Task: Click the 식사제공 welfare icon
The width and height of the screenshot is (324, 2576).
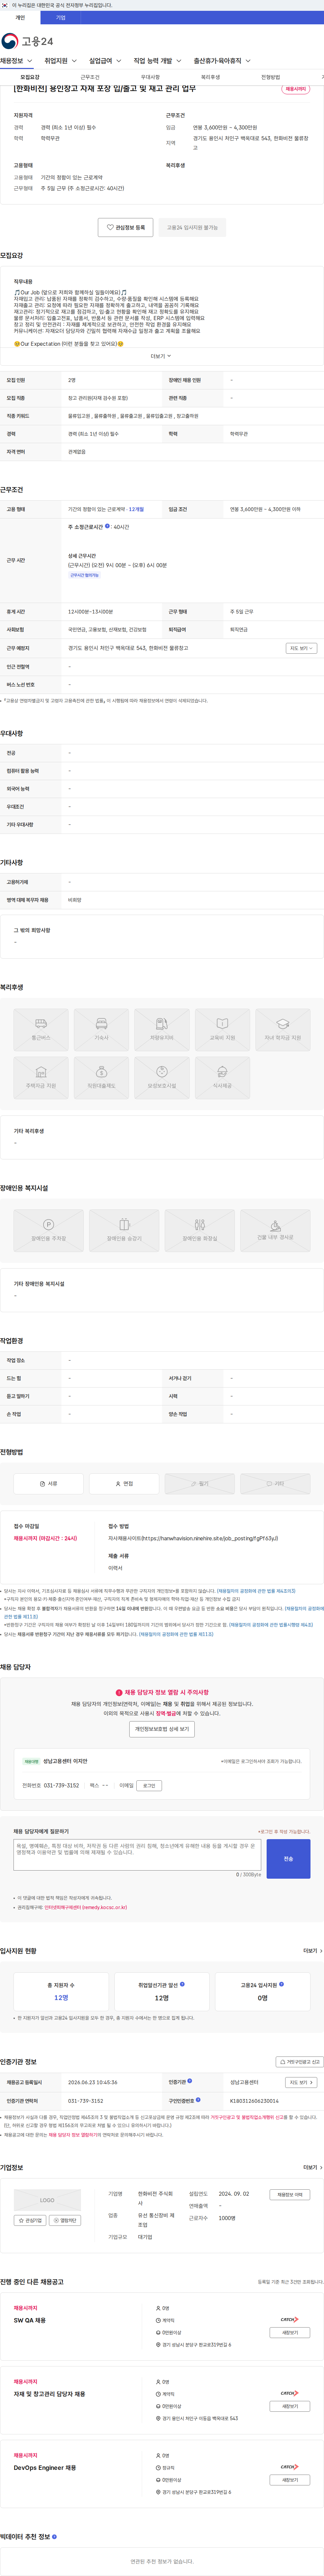Action: click(222, 1078)
